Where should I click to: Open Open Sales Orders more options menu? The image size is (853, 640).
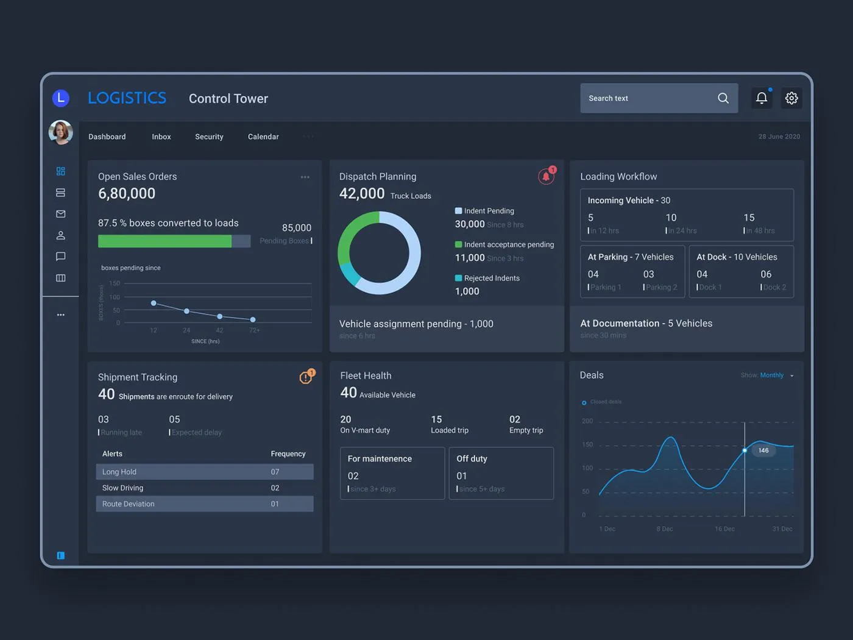[305, 177]
